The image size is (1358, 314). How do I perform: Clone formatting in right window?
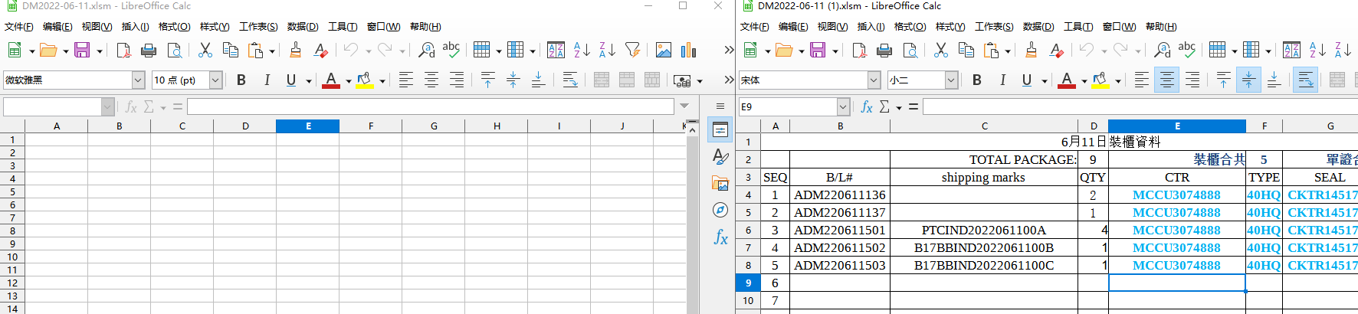tap(1031, 51)
